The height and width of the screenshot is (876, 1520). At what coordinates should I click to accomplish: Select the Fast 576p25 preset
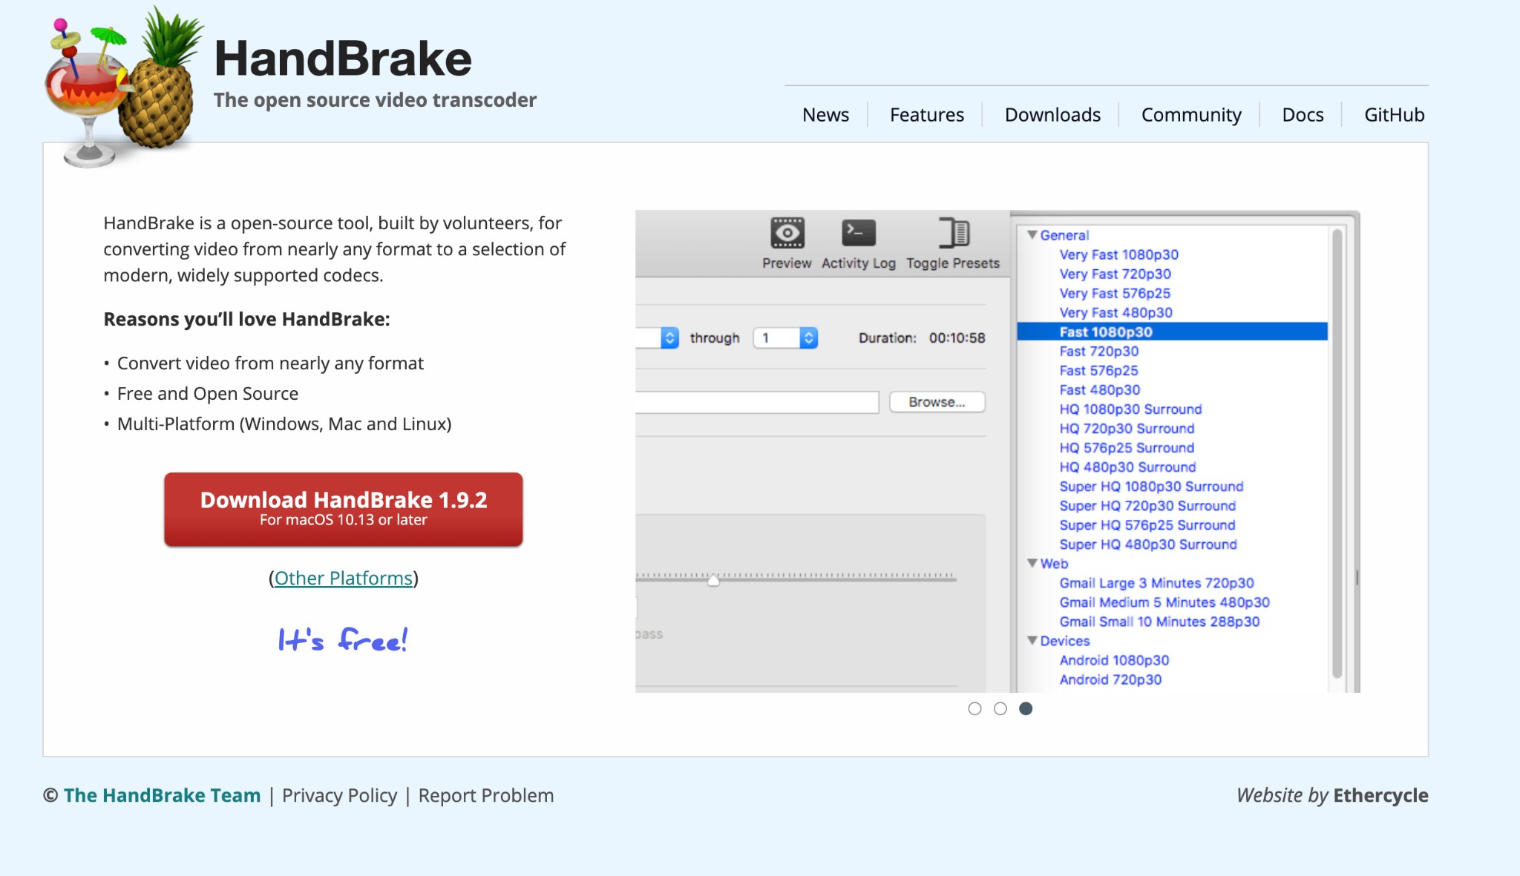[1098, 370]
